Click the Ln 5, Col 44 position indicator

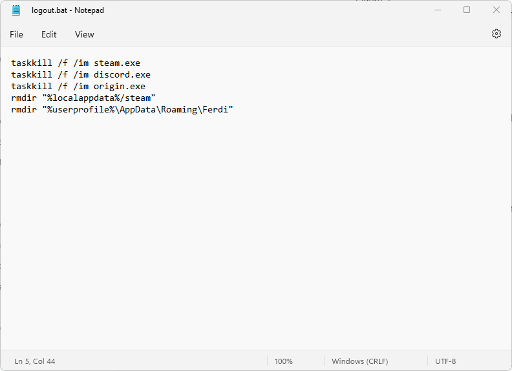(35, 361)
